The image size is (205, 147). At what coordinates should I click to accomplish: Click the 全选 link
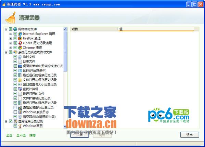pyautogui.click(x=9, y=135)
